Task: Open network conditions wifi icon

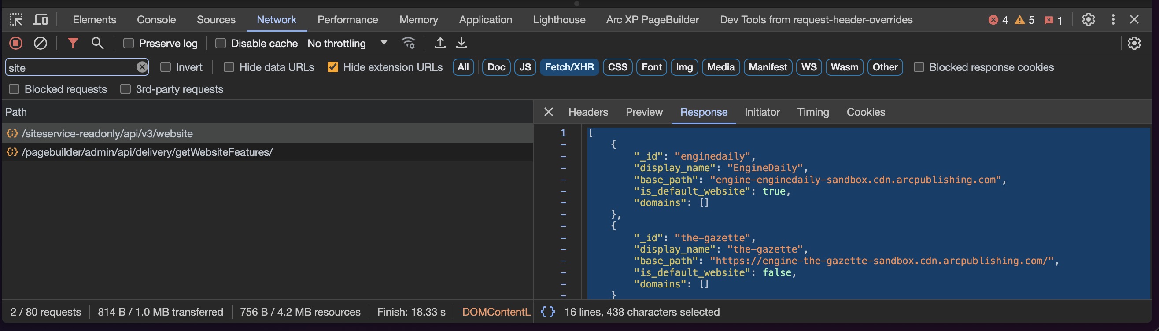Action: click(x=408, y=43)
